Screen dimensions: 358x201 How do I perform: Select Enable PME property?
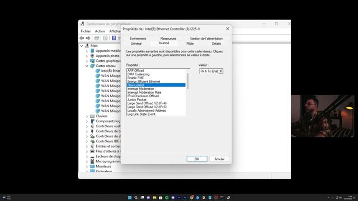[x=135, y=78]
